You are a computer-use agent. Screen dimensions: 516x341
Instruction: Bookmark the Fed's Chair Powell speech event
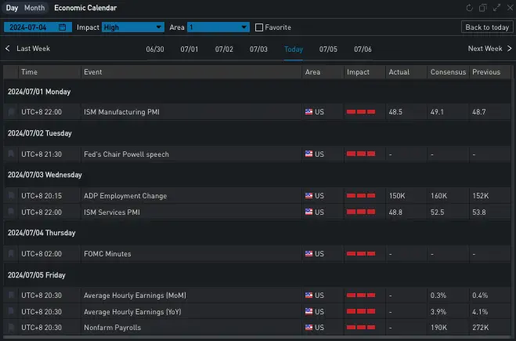coord(11,154)
